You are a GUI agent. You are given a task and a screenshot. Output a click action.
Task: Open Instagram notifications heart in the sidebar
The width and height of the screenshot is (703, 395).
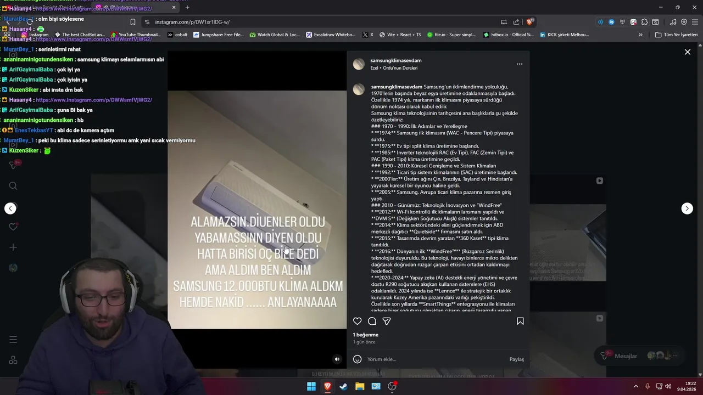[x=13, y=227]
